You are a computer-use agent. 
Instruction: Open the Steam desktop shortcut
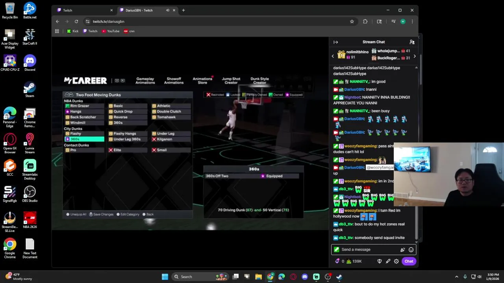point(30,90)
